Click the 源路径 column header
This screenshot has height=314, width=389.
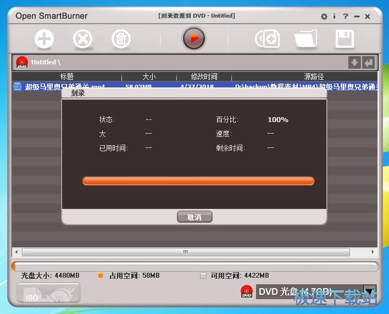point(314,76)
